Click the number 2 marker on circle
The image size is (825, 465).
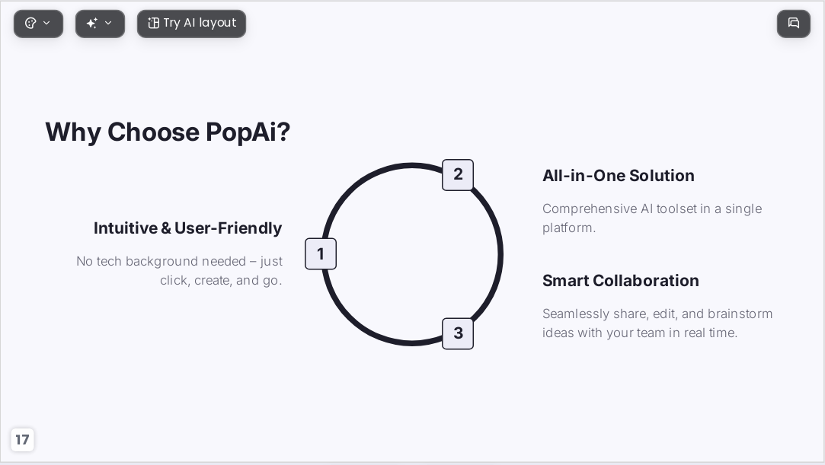pyautogui.click(x=458, y=174)
